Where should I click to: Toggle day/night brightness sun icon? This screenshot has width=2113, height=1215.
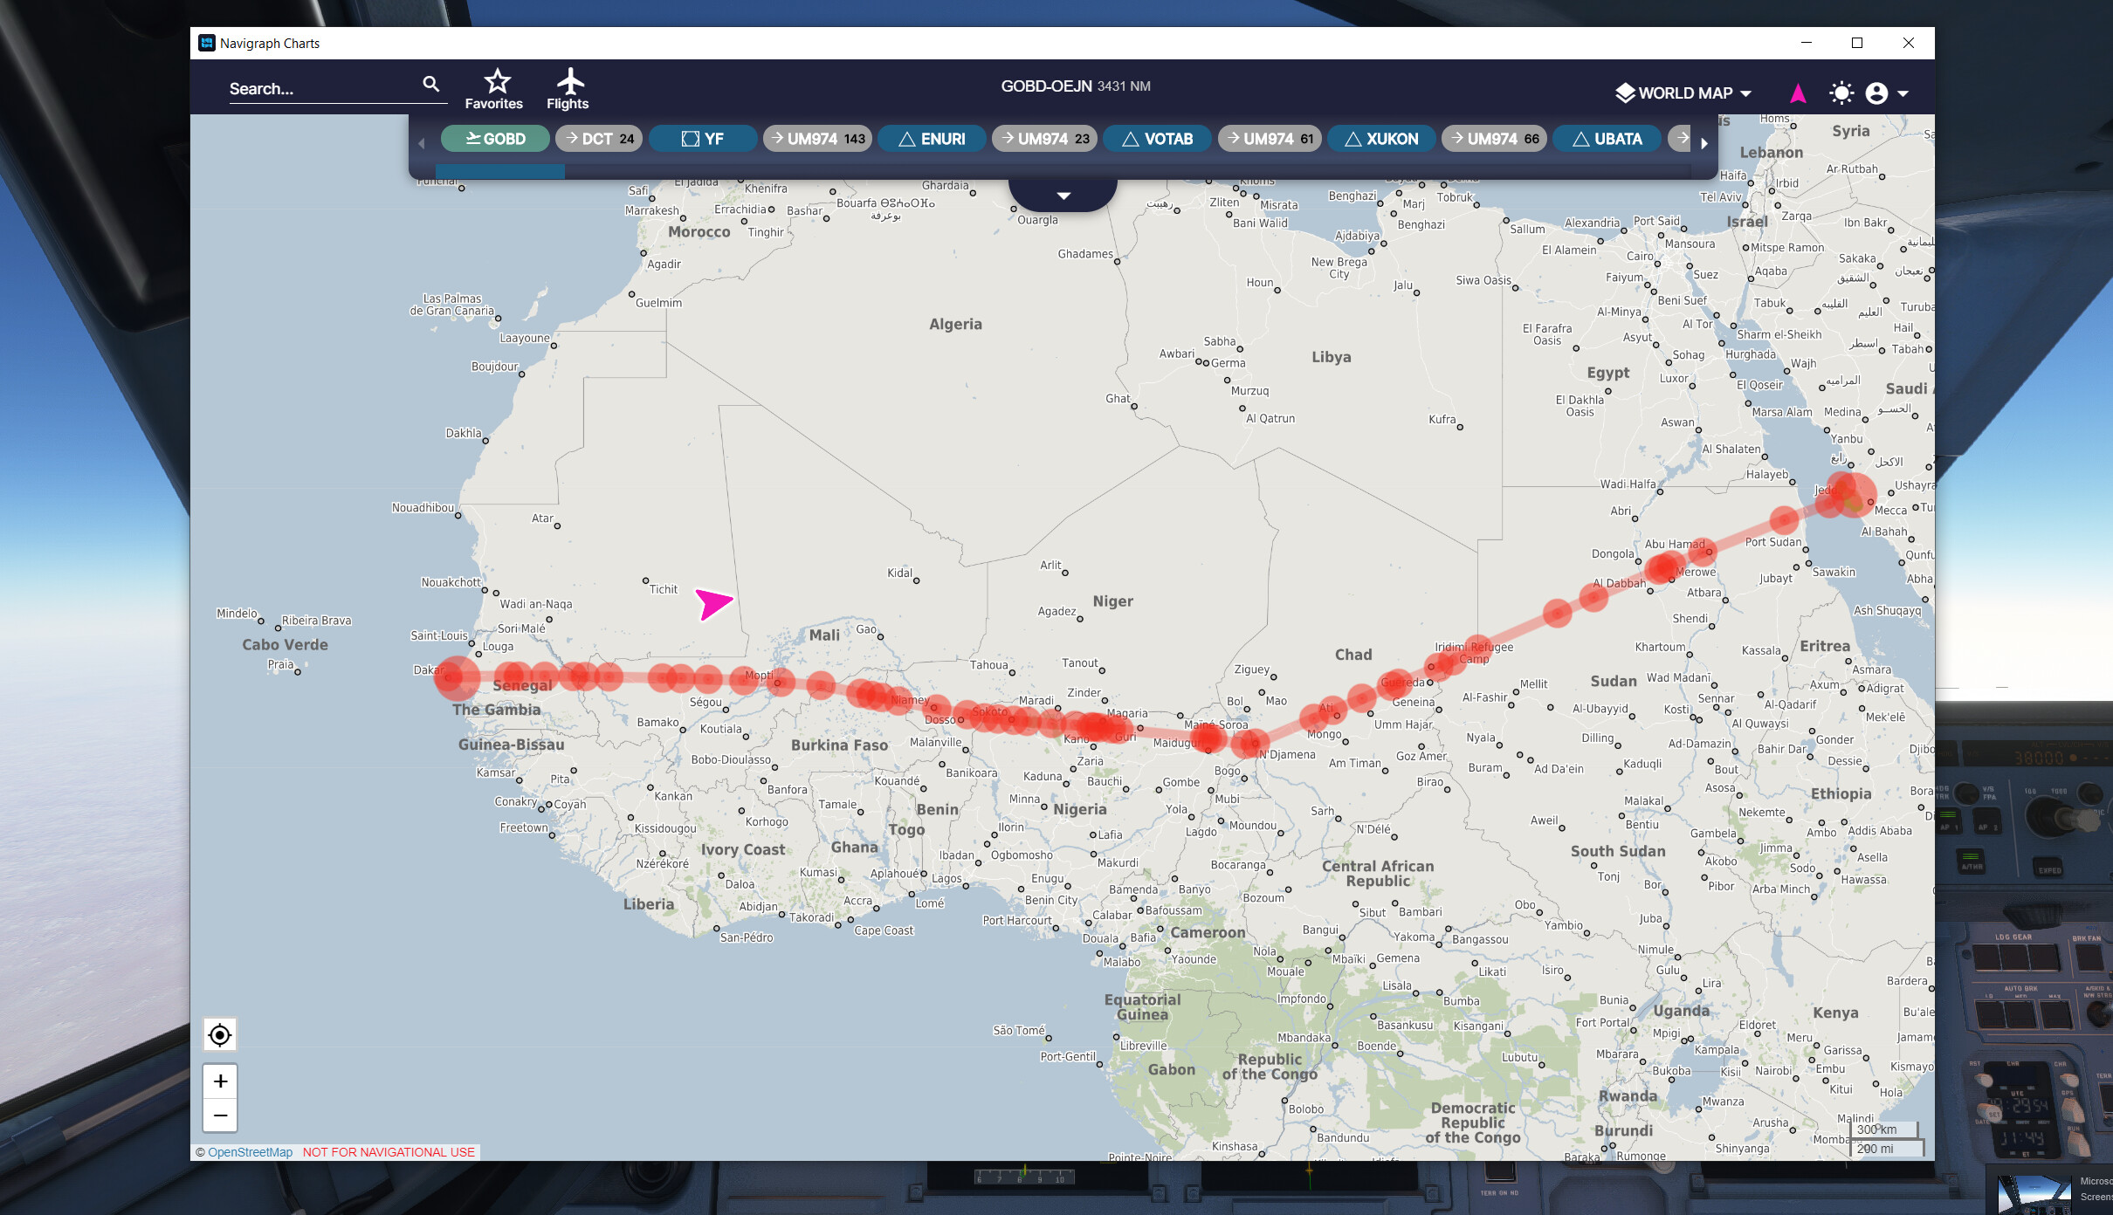pos(1841,93)
